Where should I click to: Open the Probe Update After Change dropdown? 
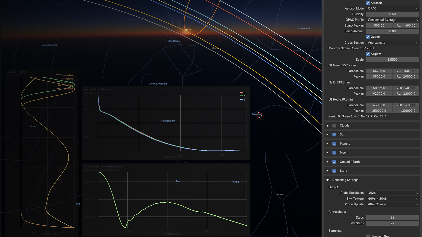[393, 204]
